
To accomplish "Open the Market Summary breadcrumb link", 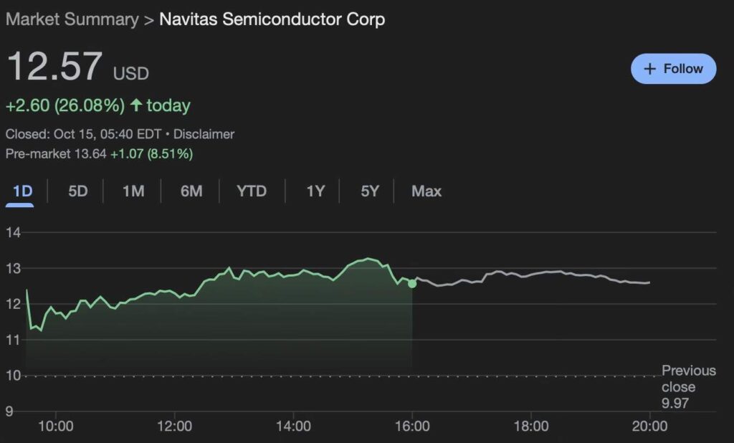I will (72, 19).
